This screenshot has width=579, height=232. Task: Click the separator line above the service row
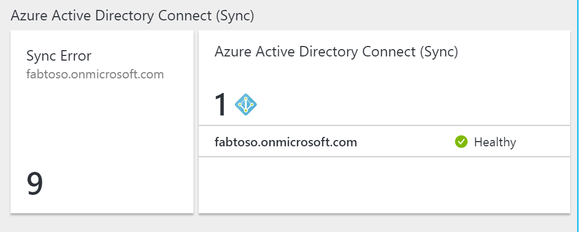(384, 125)
